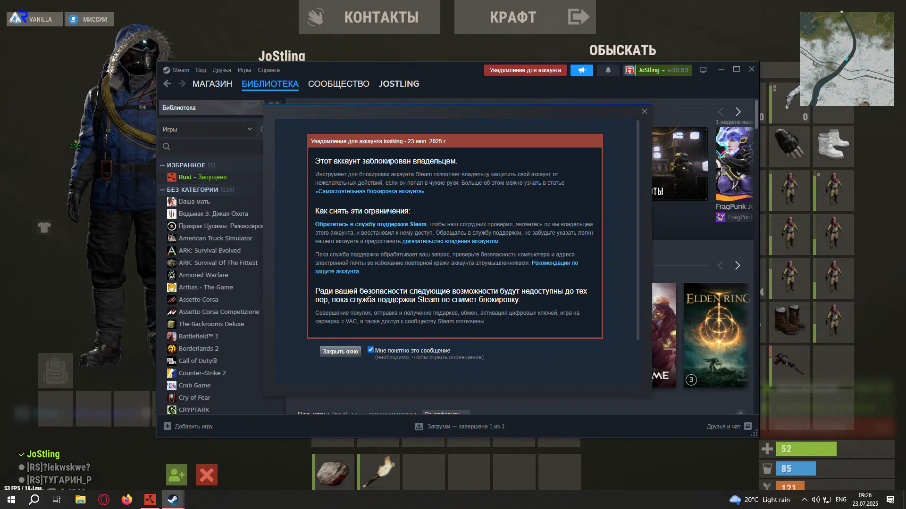The height and width of the screenshot is (509, 906).
Task: Switch to Big Picture mode icon
Action: point(703,70)
